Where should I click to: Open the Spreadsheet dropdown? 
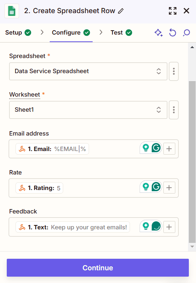pos(88,71)
